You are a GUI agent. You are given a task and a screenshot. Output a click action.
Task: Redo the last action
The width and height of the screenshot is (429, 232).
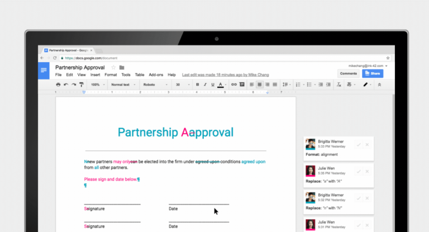(x=74, y=84)
